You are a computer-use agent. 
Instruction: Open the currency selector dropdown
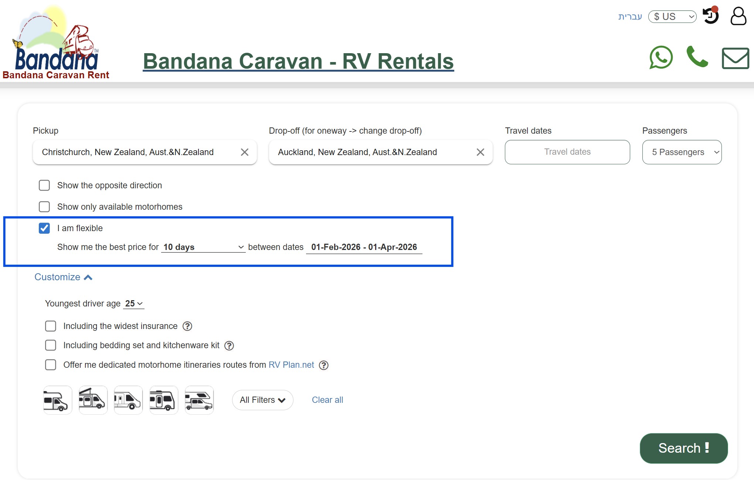pos(672,16)
